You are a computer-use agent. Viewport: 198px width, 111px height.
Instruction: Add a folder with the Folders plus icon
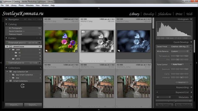click(41, 38)
